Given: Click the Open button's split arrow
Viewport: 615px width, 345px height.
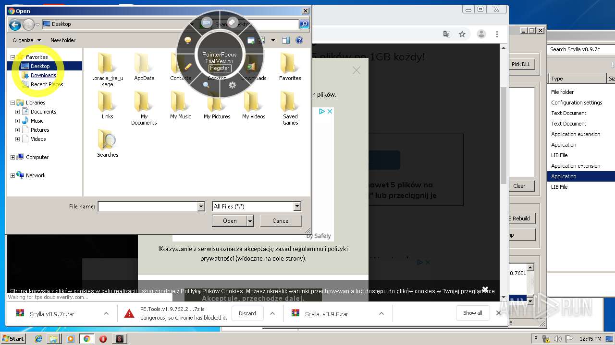Looking at the screenshot, I should tap(250, 221).
